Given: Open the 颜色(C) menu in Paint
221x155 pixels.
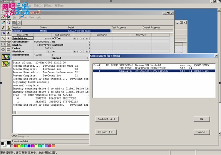Looking at the screenshot, I should tap(48, 6).
